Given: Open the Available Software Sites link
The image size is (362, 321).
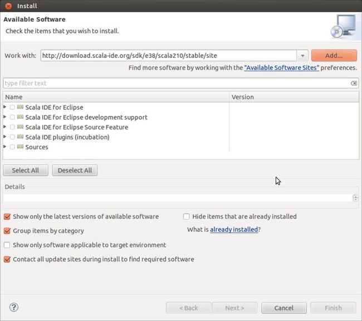Looking at the screenshot, I should tap(282, 68).
